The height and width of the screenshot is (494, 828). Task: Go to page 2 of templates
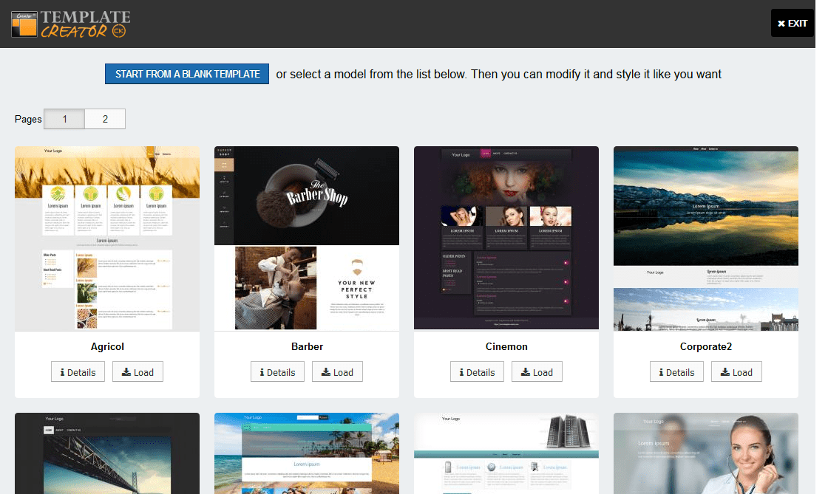[105, 119]
